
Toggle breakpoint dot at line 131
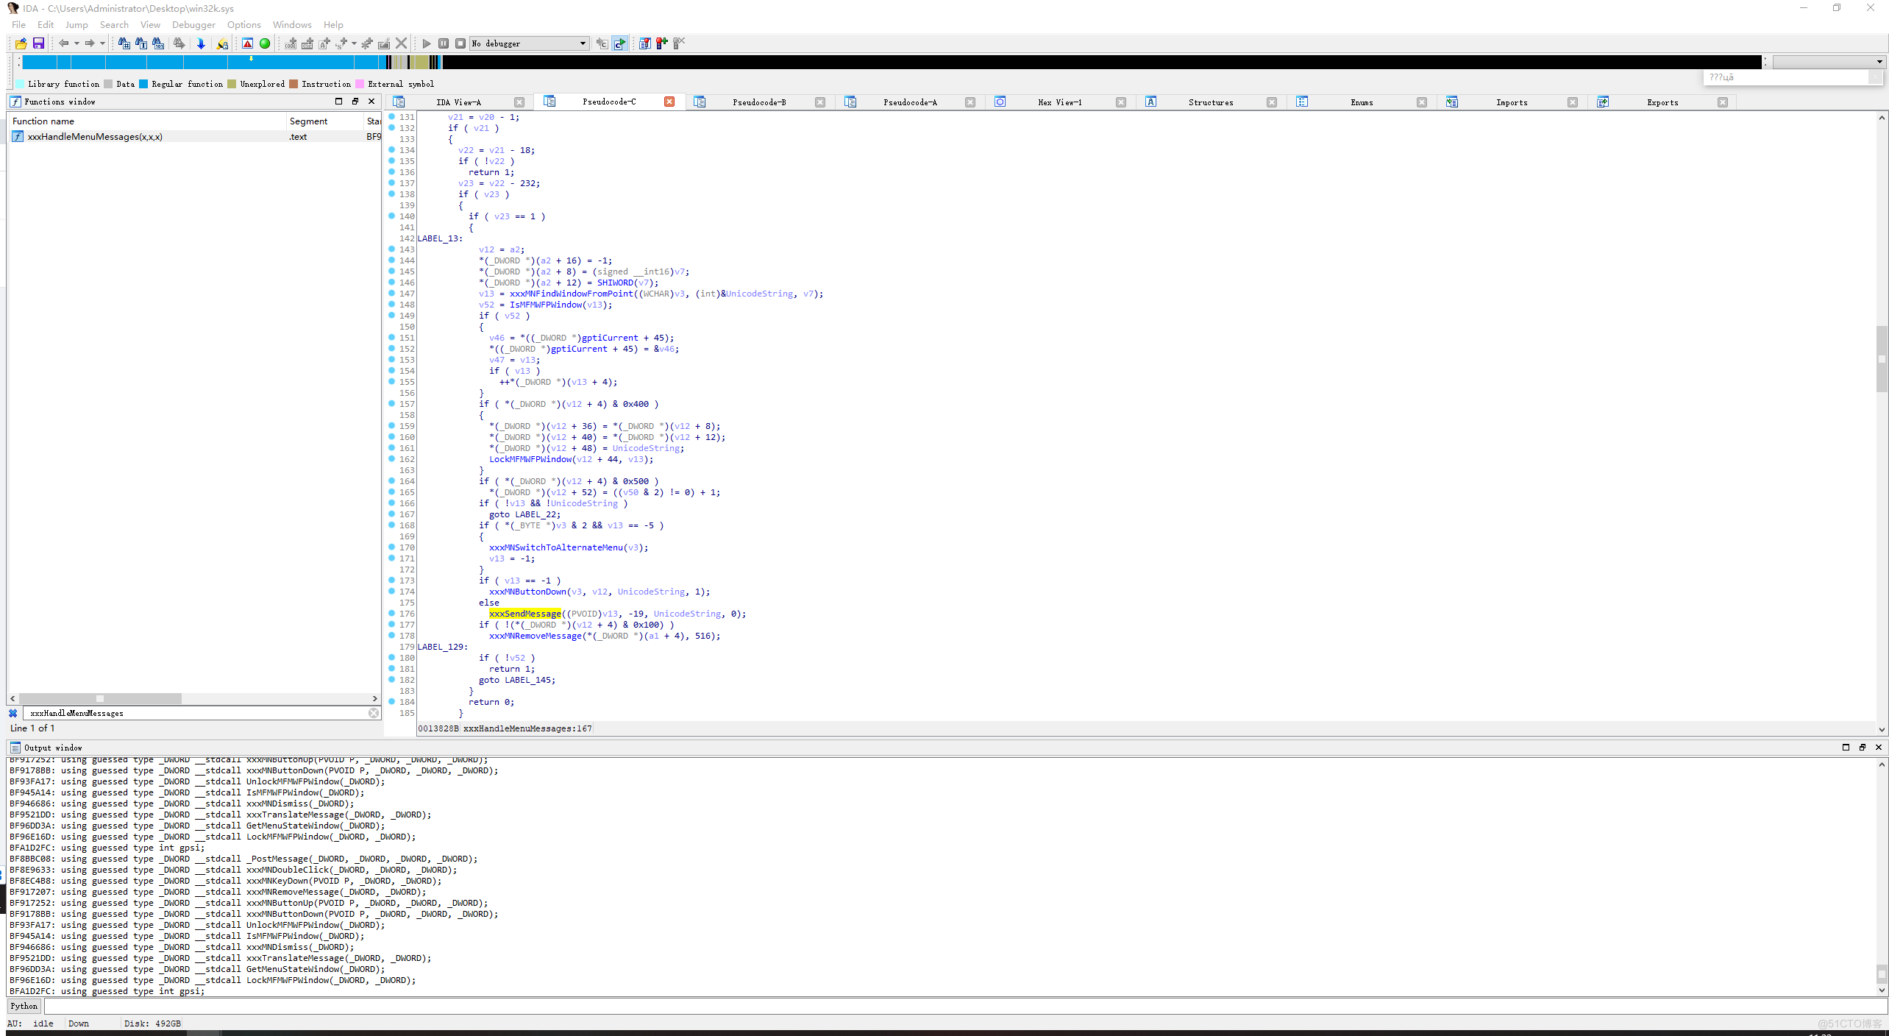391,116
